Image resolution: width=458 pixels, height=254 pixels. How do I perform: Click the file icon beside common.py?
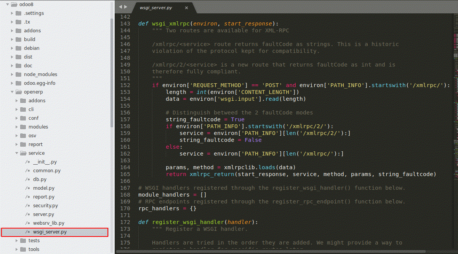tap(27, 170)
